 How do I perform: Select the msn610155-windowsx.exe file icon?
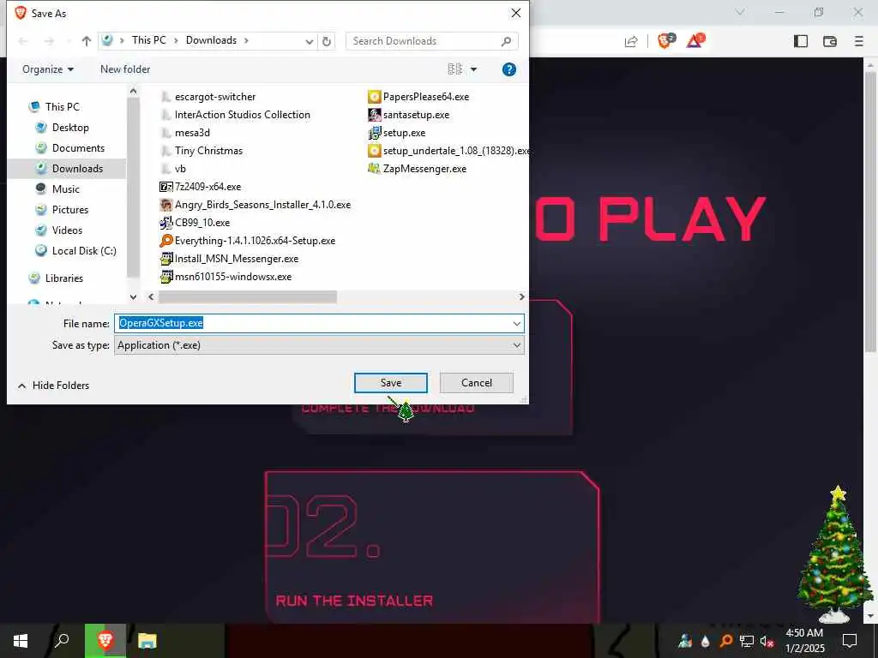pos(165,277)
